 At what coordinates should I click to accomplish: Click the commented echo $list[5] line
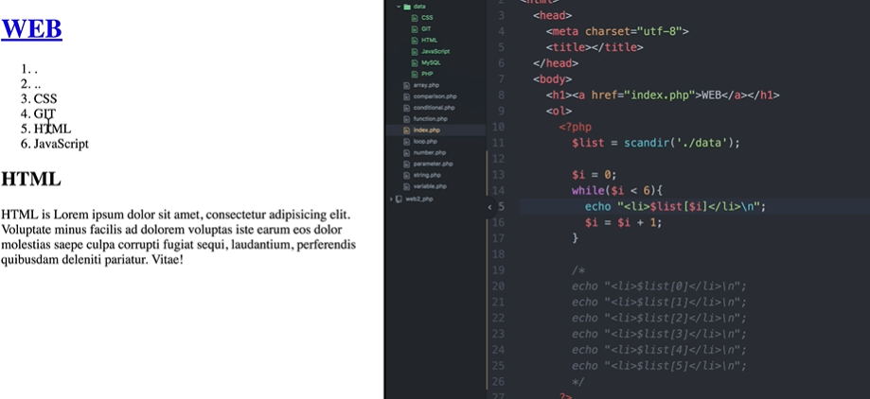659,366
